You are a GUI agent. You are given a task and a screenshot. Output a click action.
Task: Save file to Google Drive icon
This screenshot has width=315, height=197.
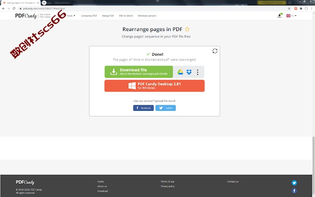click(180, 72)
